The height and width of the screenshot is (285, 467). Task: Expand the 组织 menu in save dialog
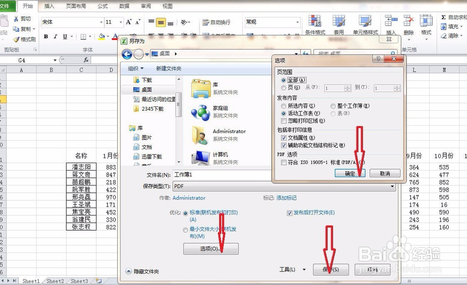pos(135,68)
